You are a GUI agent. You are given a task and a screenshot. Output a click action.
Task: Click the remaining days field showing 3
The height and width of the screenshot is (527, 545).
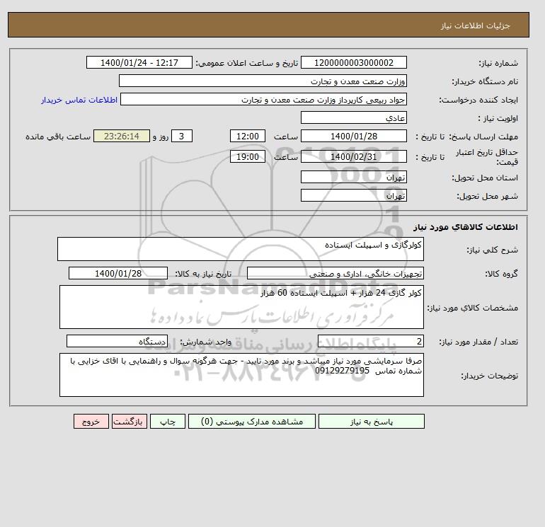pyautogui.click(x=182, y=137)
